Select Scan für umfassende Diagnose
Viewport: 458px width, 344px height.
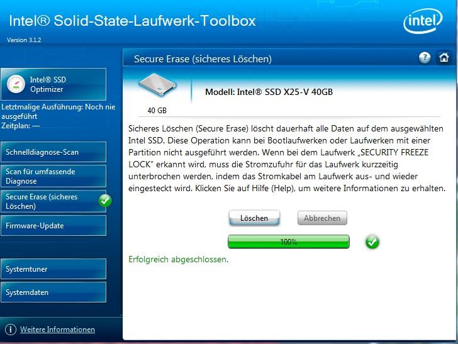[53, 176]
